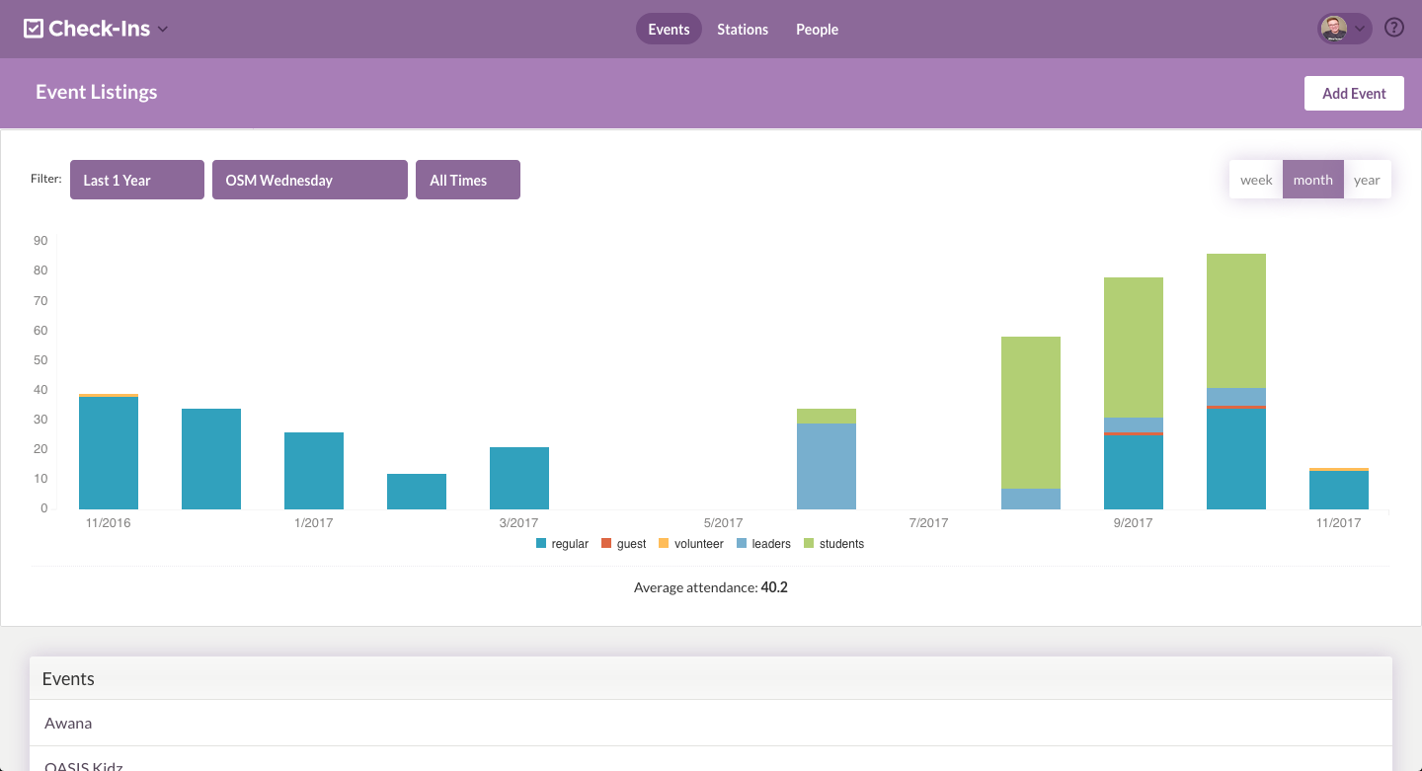The width and height of the screenshot is (1422, 771).
Task: Switch the chart to year view
Action: coord(1368,179)
